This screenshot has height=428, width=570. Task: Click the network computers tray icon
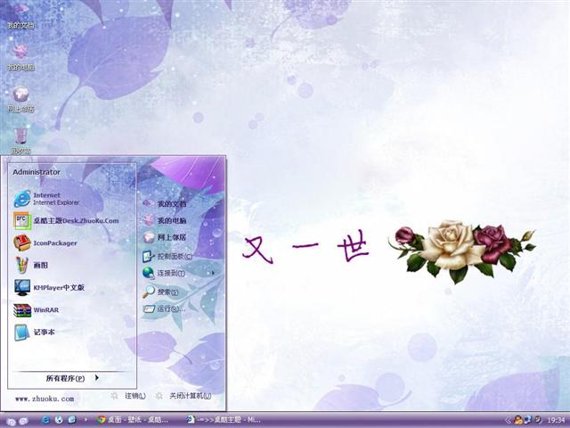point(527,420)
